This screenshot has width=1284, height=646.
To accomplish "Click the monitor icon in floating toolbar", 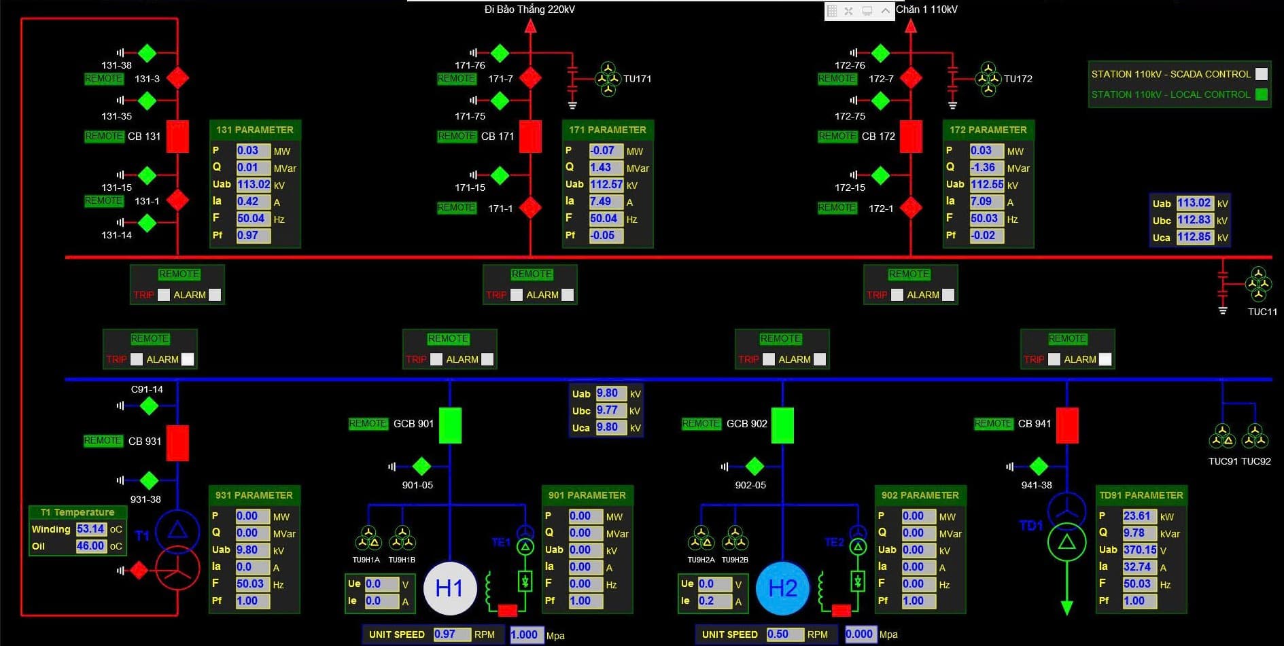I will point(867,11).
